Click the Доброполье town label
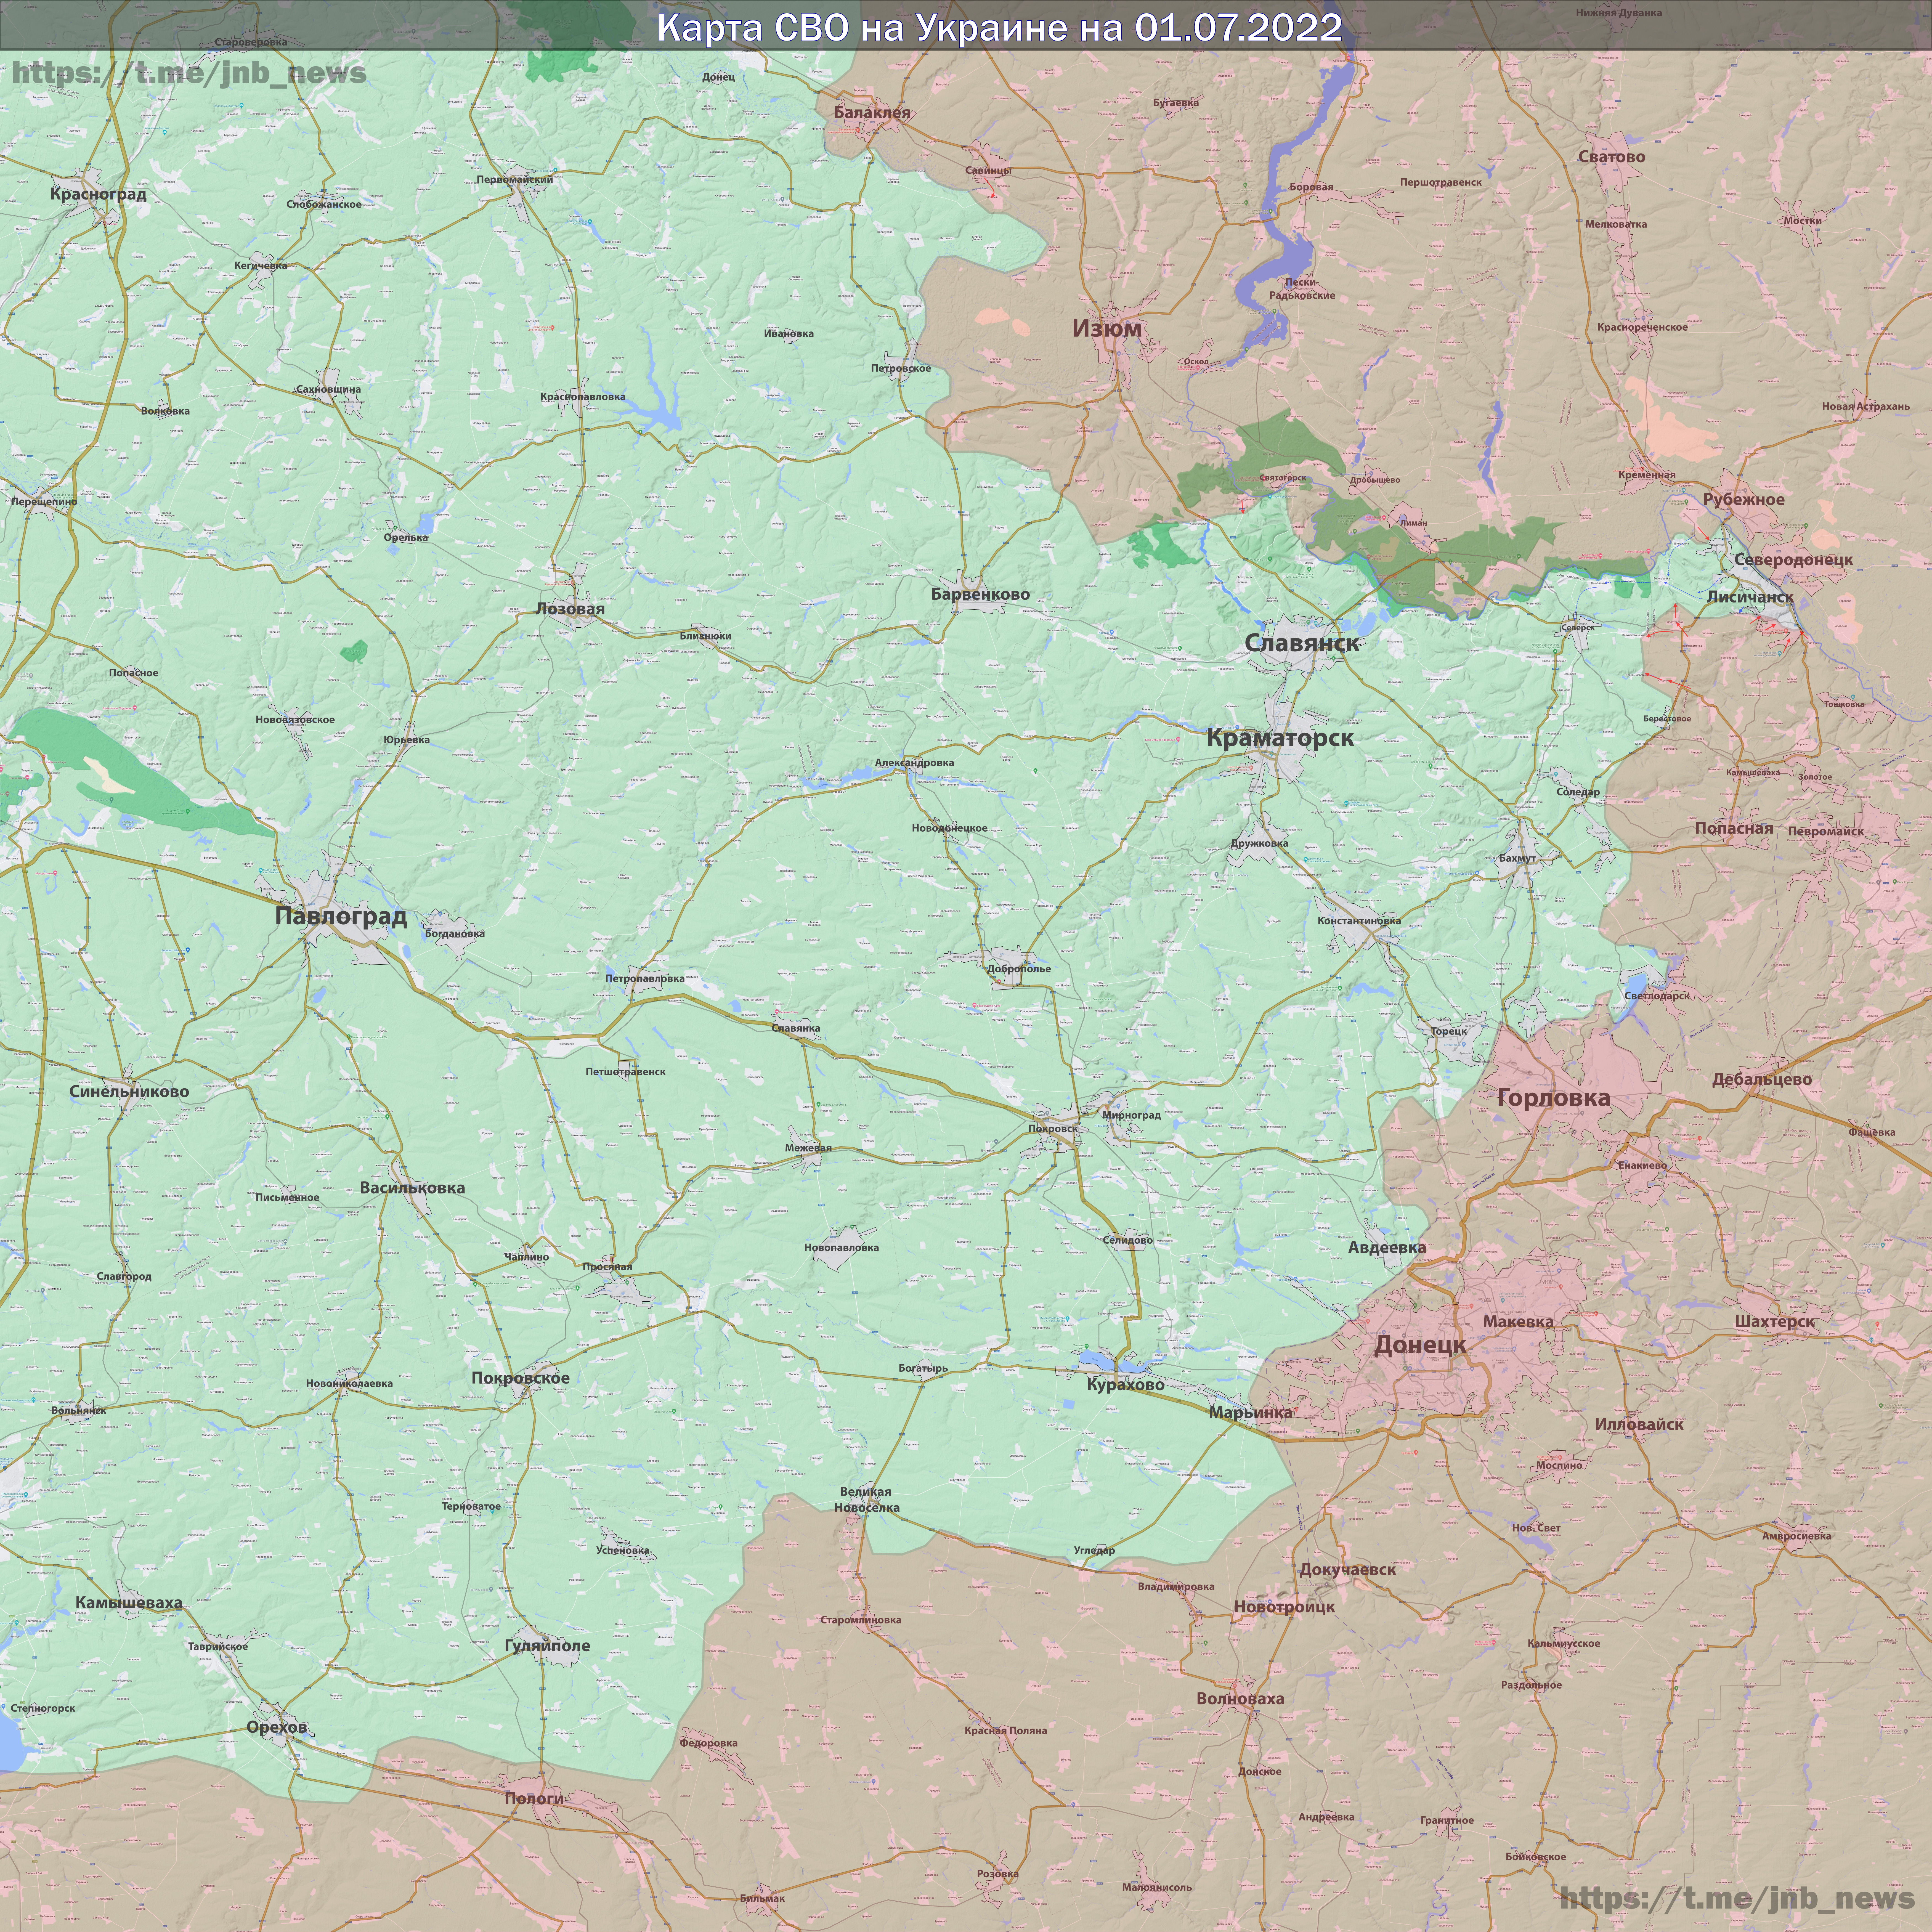The image size is (1932, 1932). pos(1019,969)
